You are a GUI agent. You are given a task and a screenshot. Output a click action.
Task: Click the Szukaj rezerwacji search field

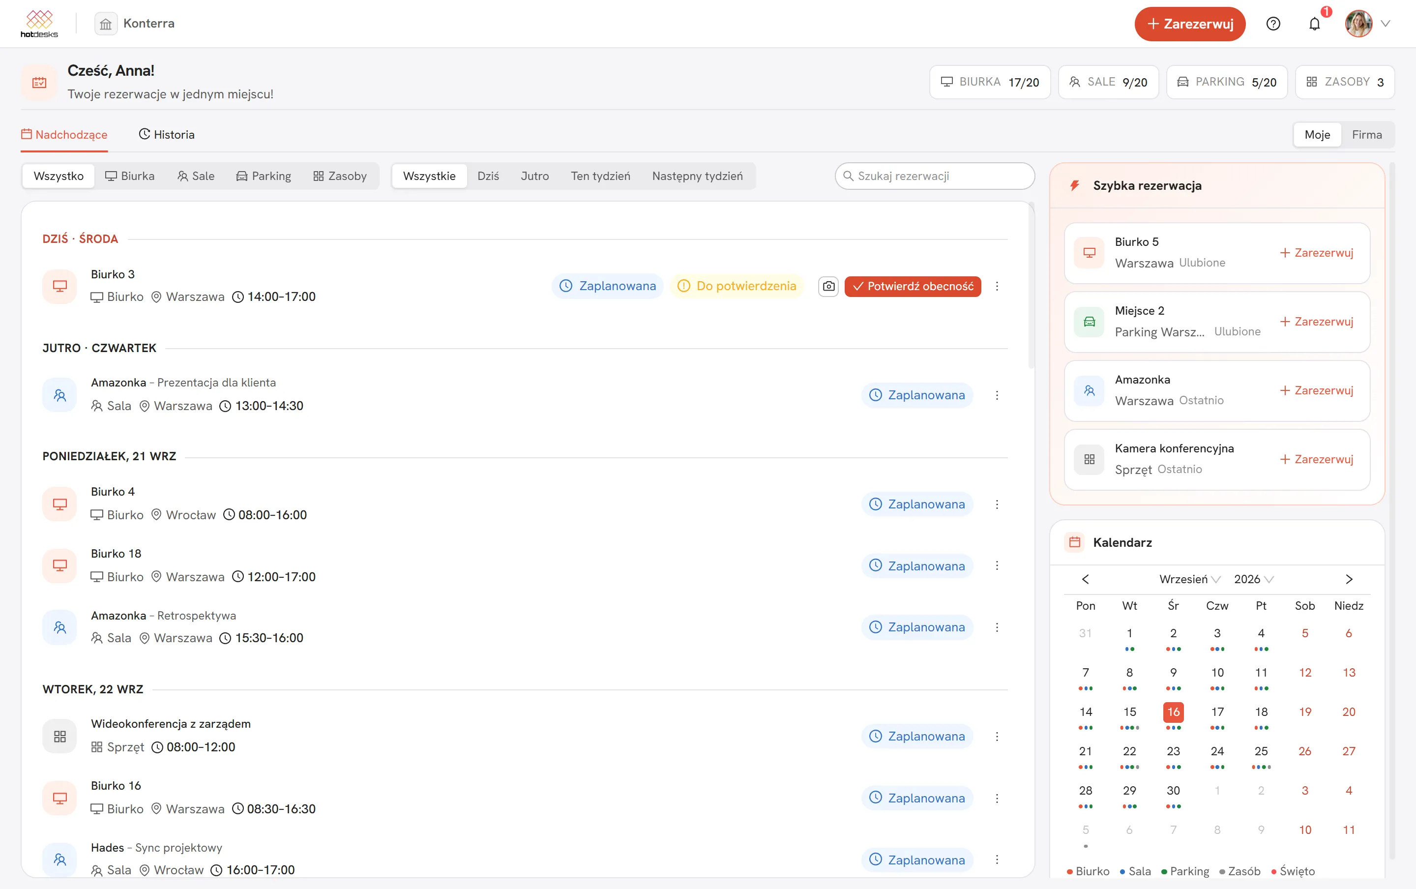point(935,176)
